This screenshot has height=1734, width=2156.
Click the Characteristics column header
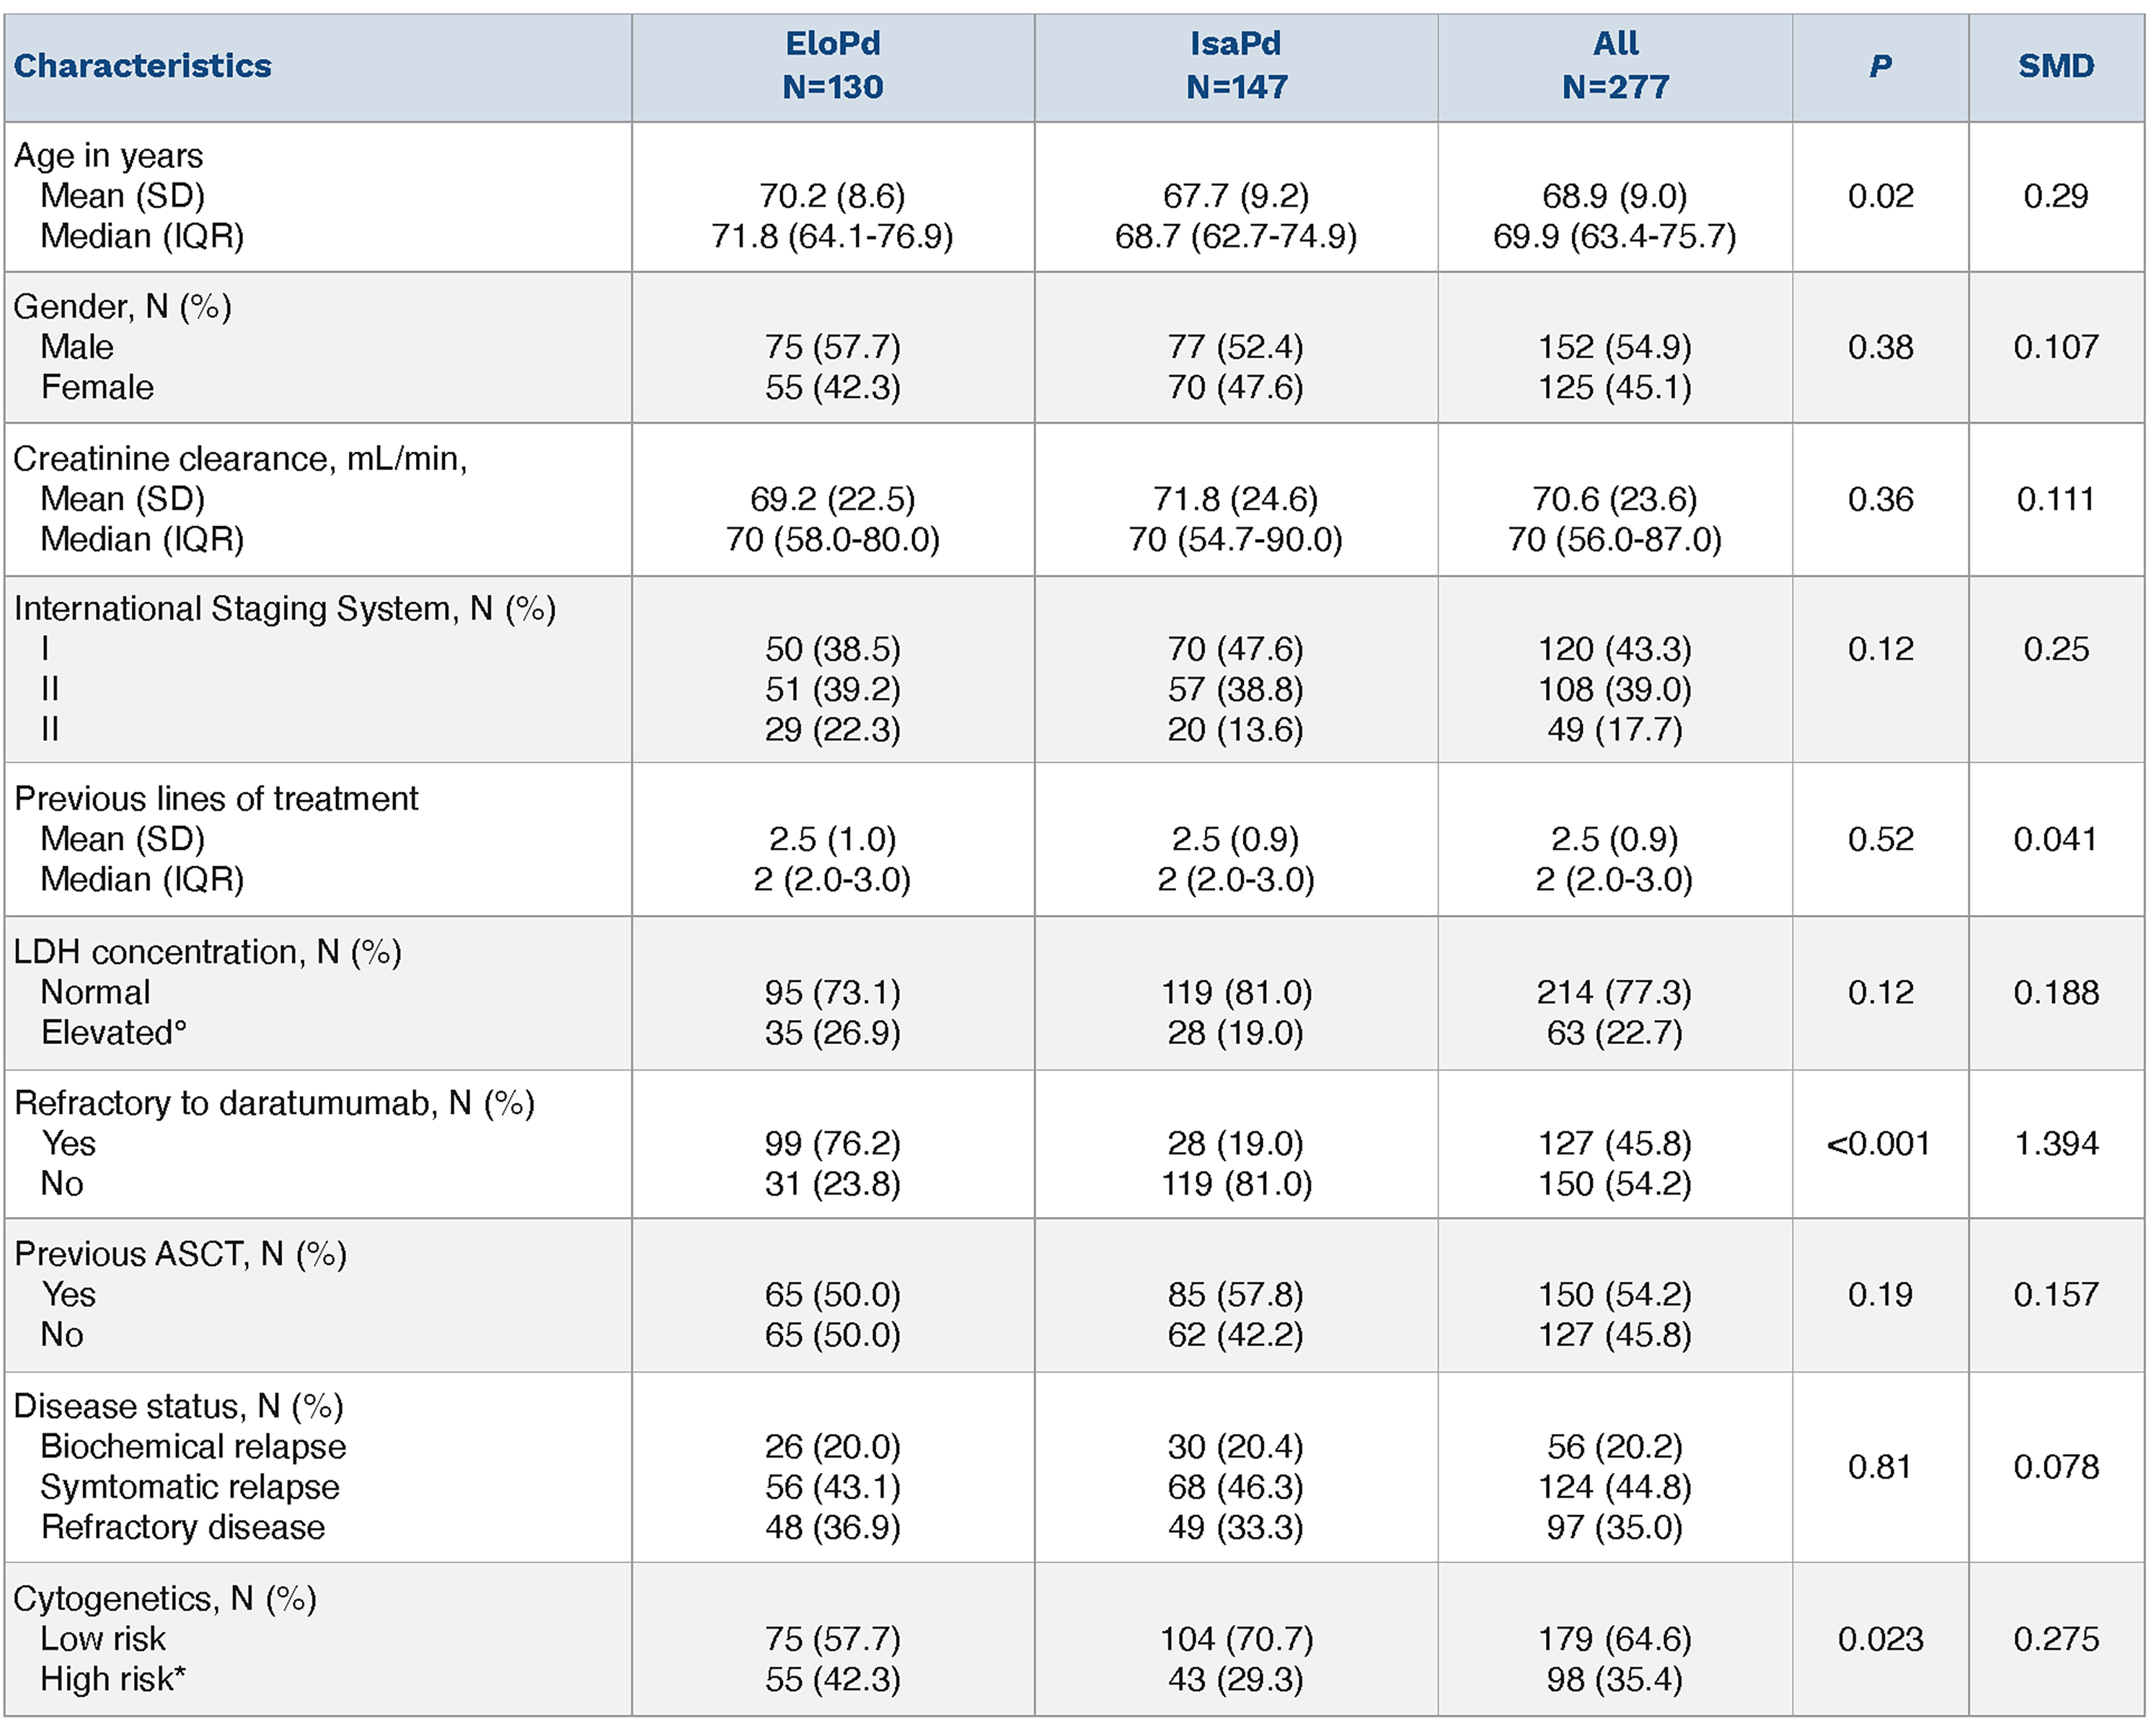point(142,66)
